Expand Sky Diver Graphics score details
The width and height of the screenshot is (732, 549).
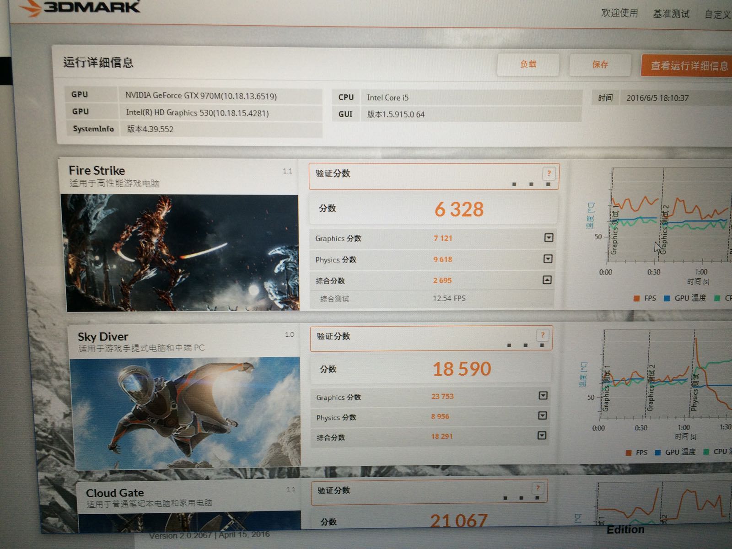[543, 395]
